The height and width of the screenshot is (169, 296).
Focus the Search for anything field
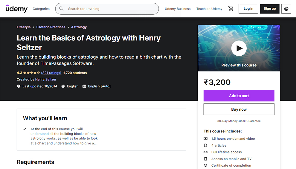pyautogui.click(x=111, y=9)
